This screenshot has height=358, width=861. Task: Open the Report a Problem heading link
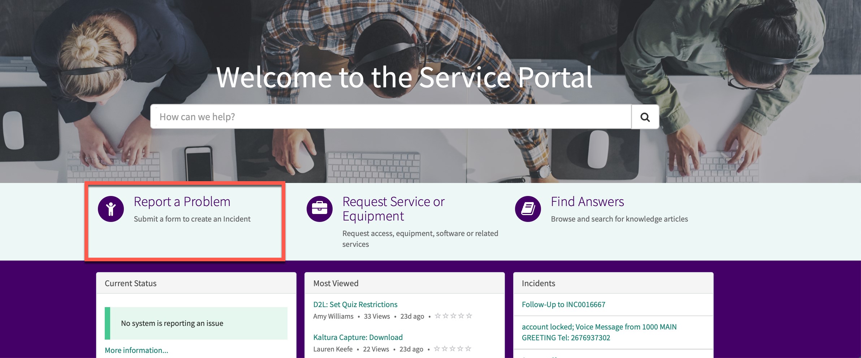coord(182,202)
